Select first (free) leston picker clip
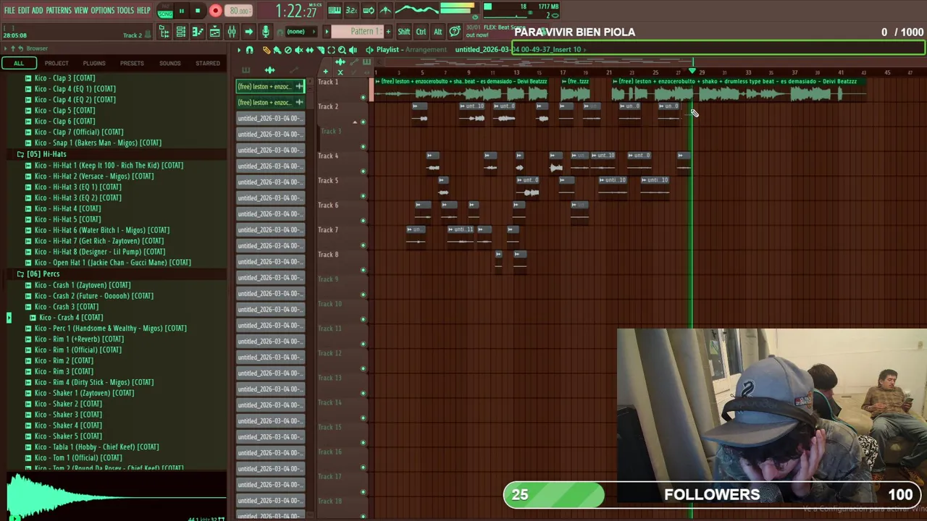 [x=270, y=87]
